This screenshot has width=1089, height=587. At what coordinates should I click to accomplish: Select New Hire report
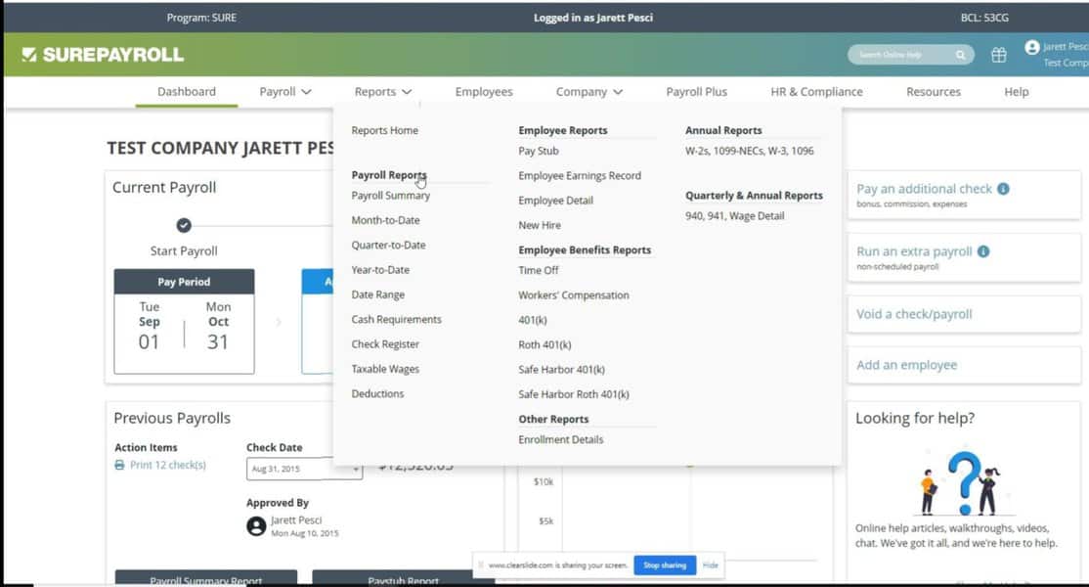point(539,226)
